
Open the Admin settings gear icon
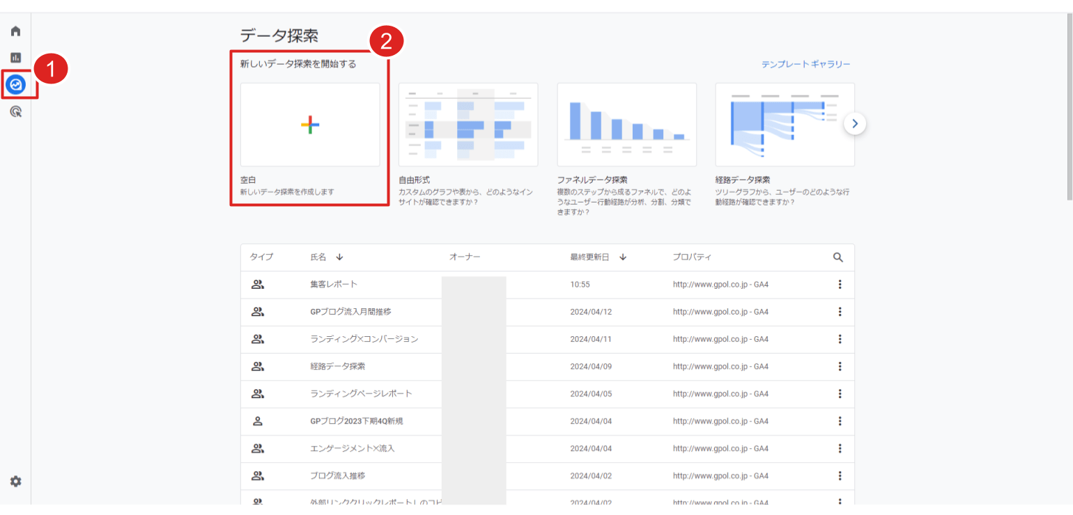(x=15, y=481)
